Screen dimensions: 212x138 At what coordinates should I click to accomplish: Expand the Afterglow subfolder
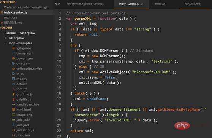click(5, 38)
